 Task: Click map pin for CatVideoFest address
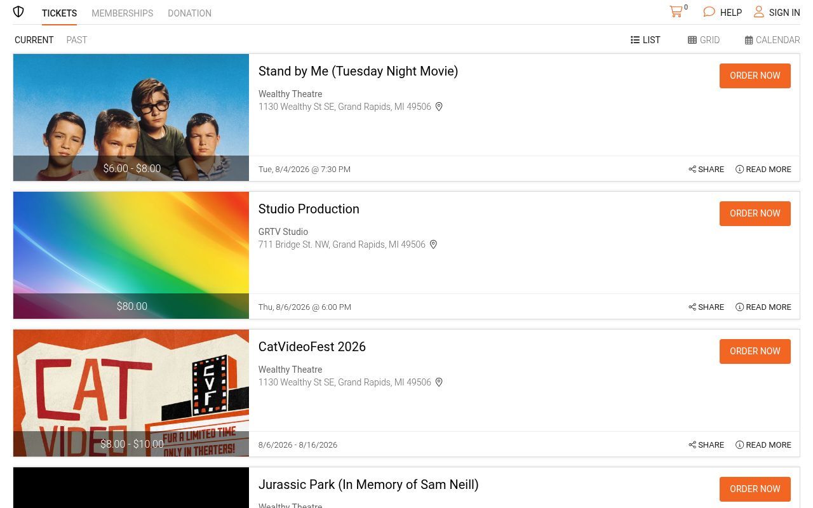click(x=439, y=382)
